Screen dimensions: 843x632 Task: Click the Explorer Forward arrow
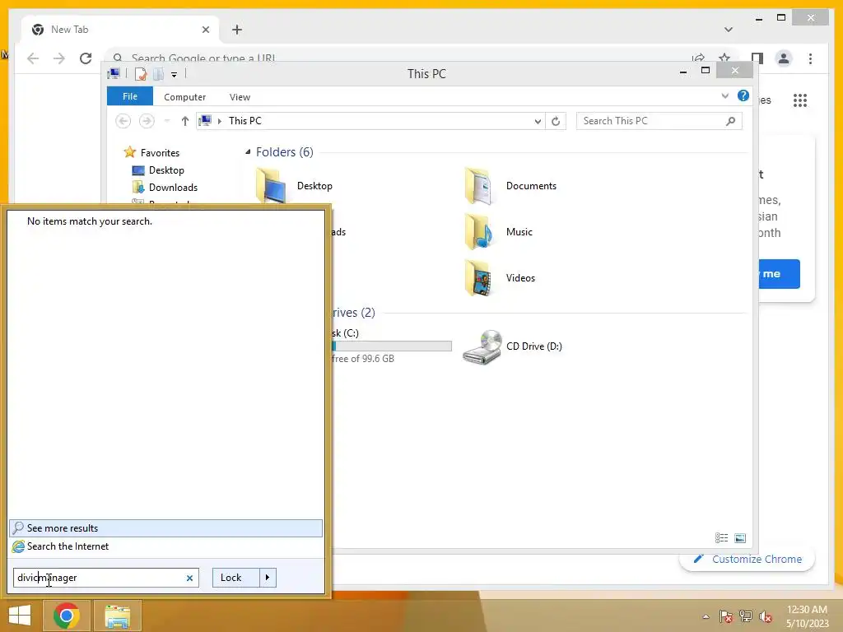[147, 121]
